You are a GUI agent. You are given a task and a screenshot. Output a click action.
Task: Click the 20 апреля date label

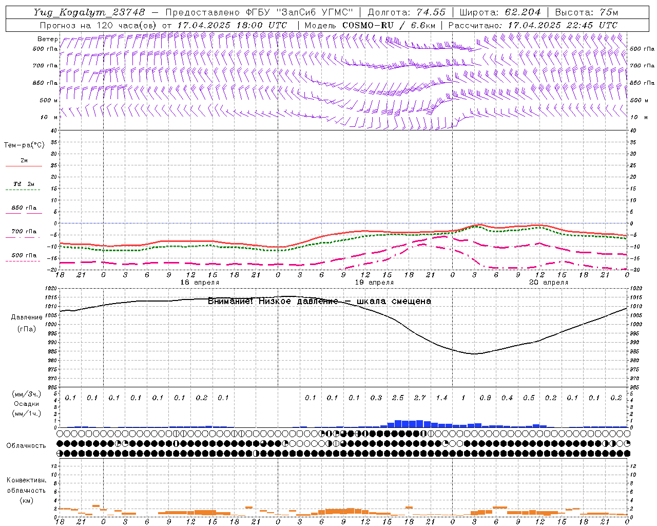pos(549,283)
